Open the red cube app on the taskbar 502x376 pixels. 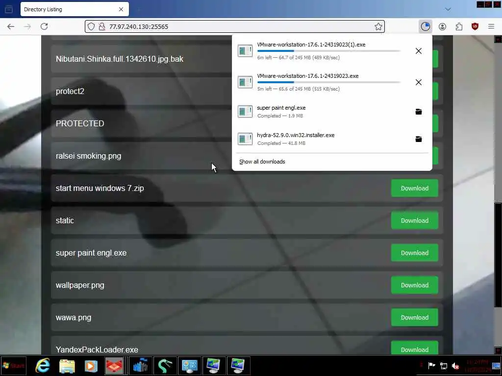coord(114,366)
